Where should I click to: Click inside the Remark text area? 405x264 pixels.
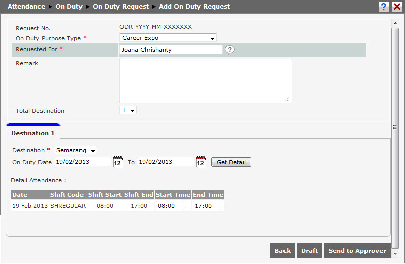206,81
